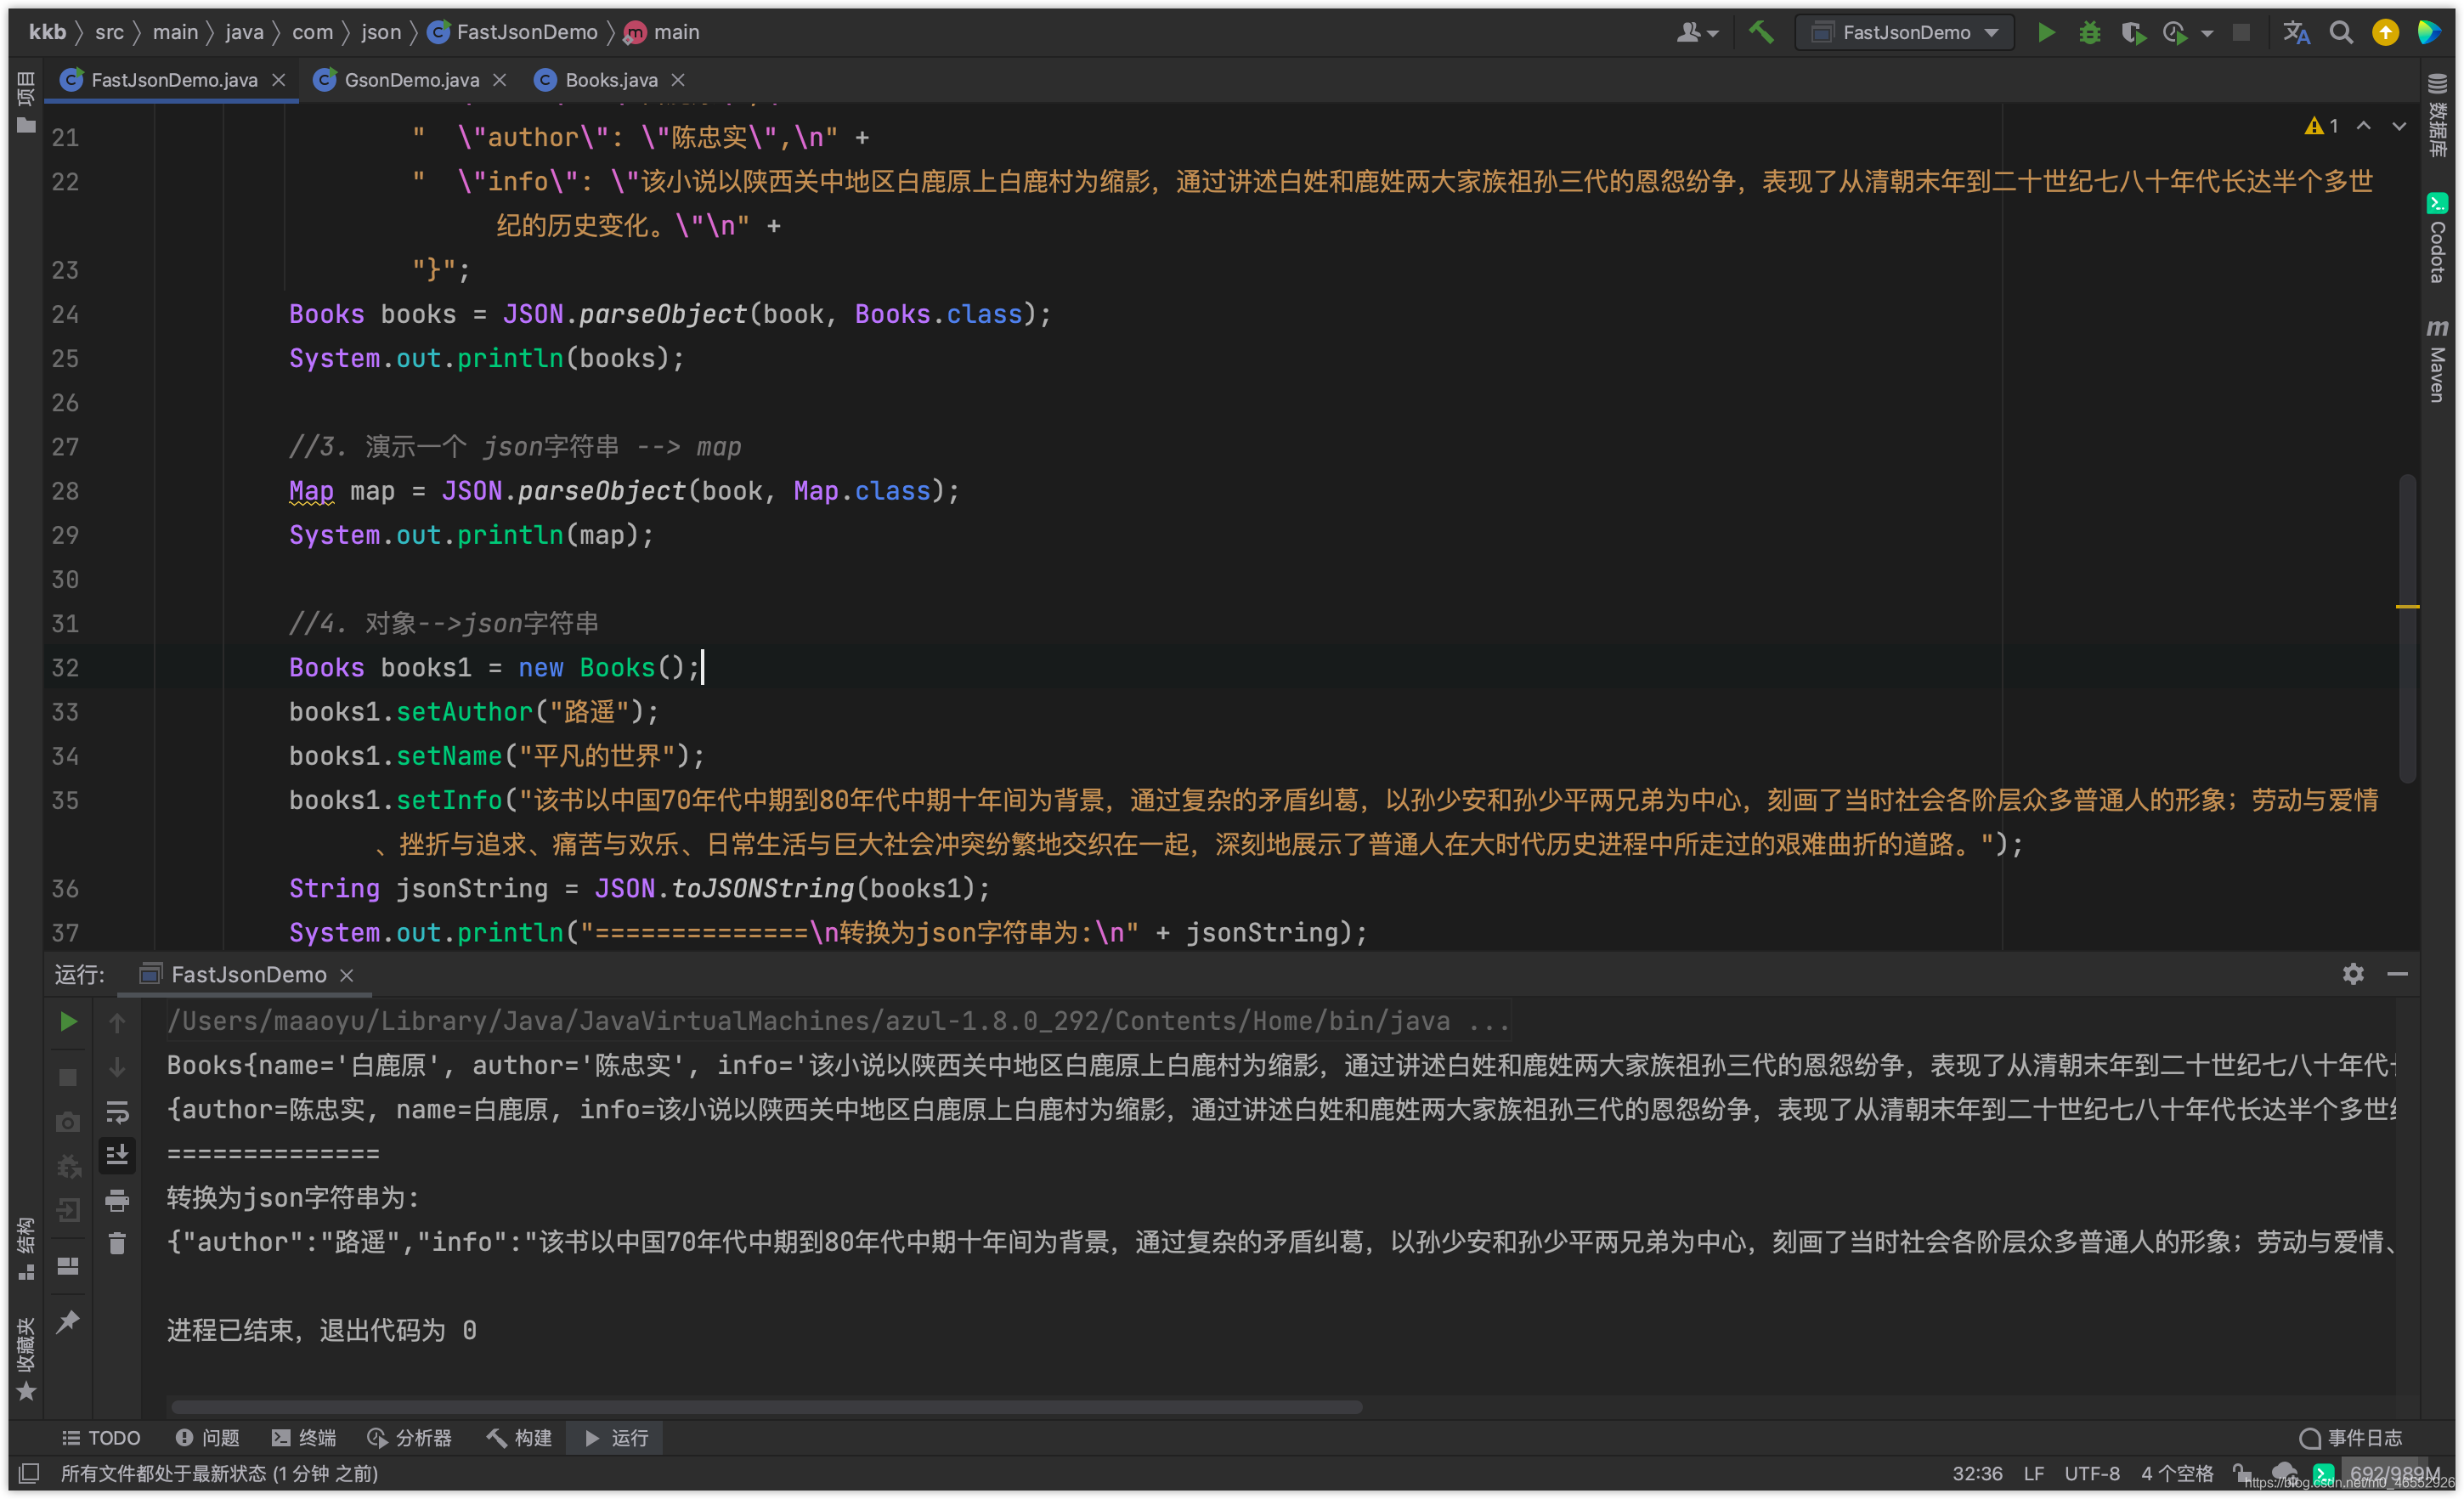Toggle tool window bars icon in status bar corner

pyautogui.click(x=30, y=1474)
